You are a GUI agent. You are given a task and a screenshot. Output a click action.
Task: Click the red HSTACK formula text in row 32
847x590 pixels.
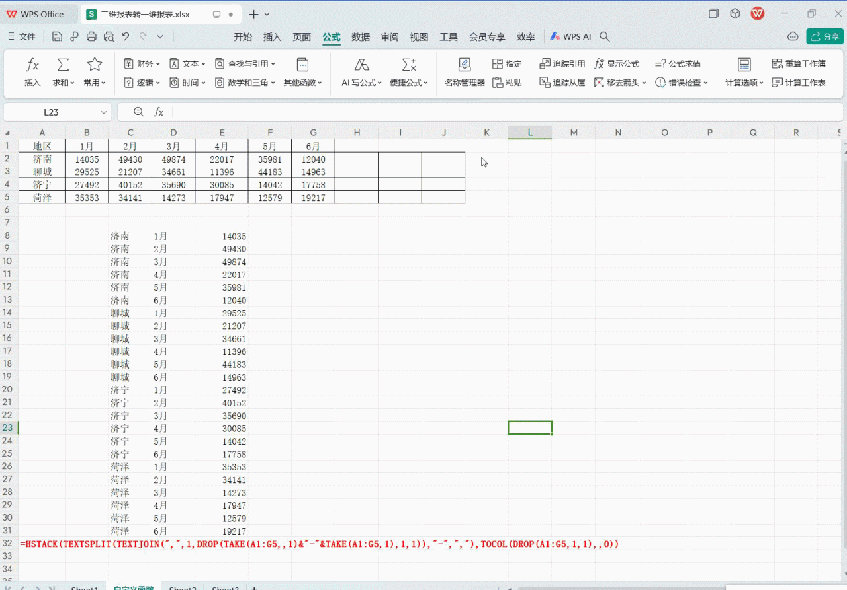pos(320,544)
